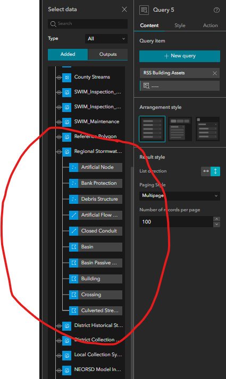Select the Artificial Flow line layer icon
Image resolution: width=226 pixels, height=379 pixels.
pyautogui.click(x=73, y=215)
